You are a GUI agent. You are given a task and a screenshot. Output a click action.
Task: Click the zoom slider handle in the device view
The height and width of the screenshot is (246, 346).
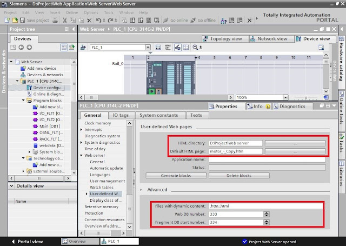pos(305,97)
